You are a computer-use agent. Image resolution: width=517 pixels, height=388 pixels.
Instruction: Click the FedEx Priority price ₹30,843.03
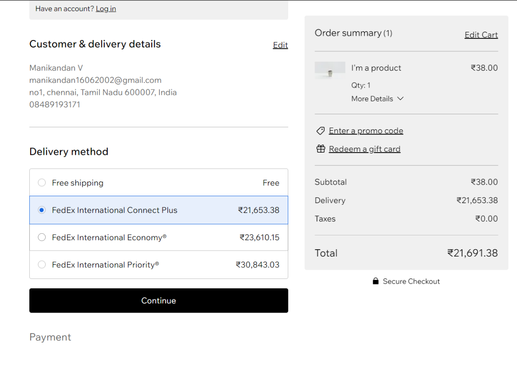(258, 265)
